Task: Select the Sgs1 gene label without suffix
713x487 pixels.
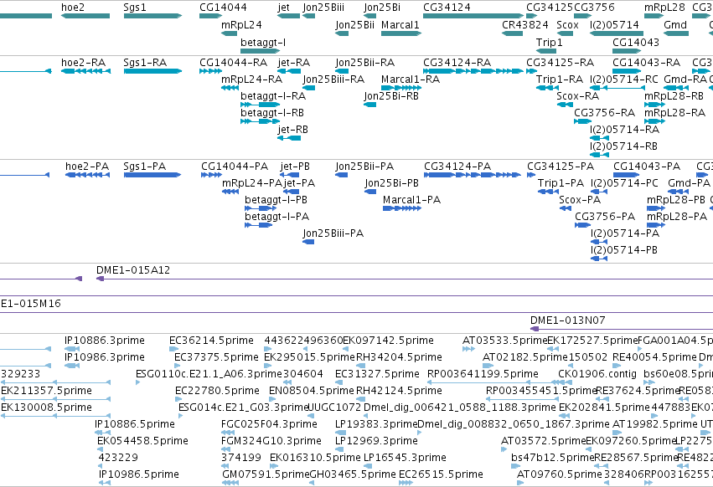Action: pos(135,8)
